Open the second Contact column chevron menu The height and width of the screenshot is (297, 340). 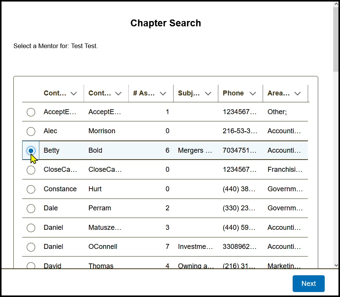[118, 94]
